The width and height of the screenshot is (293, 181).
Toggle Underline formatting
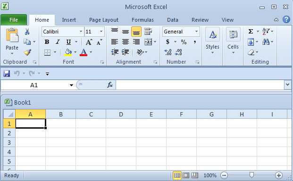[68, 42]
